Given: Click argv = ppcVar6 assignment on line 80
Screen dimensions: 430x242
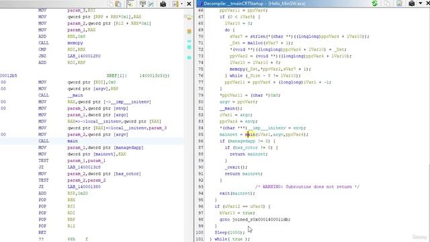Looking at the screenshot, I should click(239, 102).
